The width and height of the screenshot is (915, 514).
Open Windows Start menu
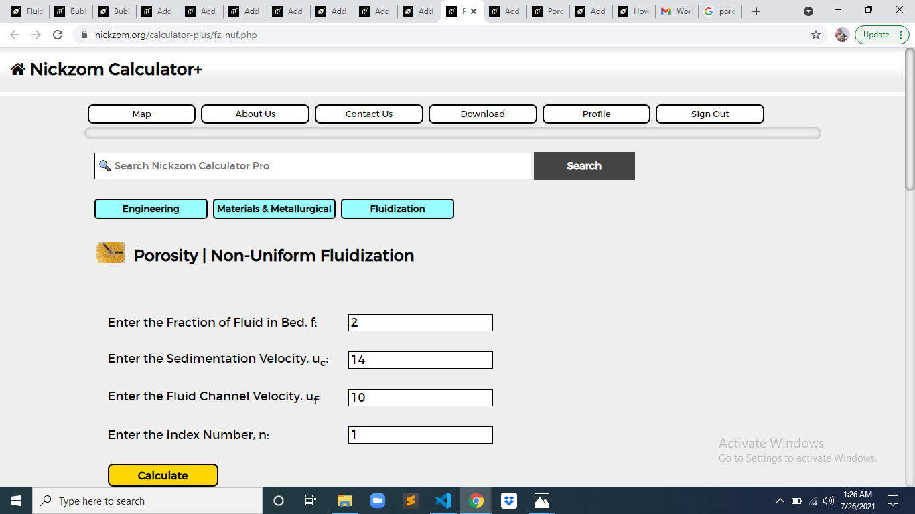pos(16,501)
